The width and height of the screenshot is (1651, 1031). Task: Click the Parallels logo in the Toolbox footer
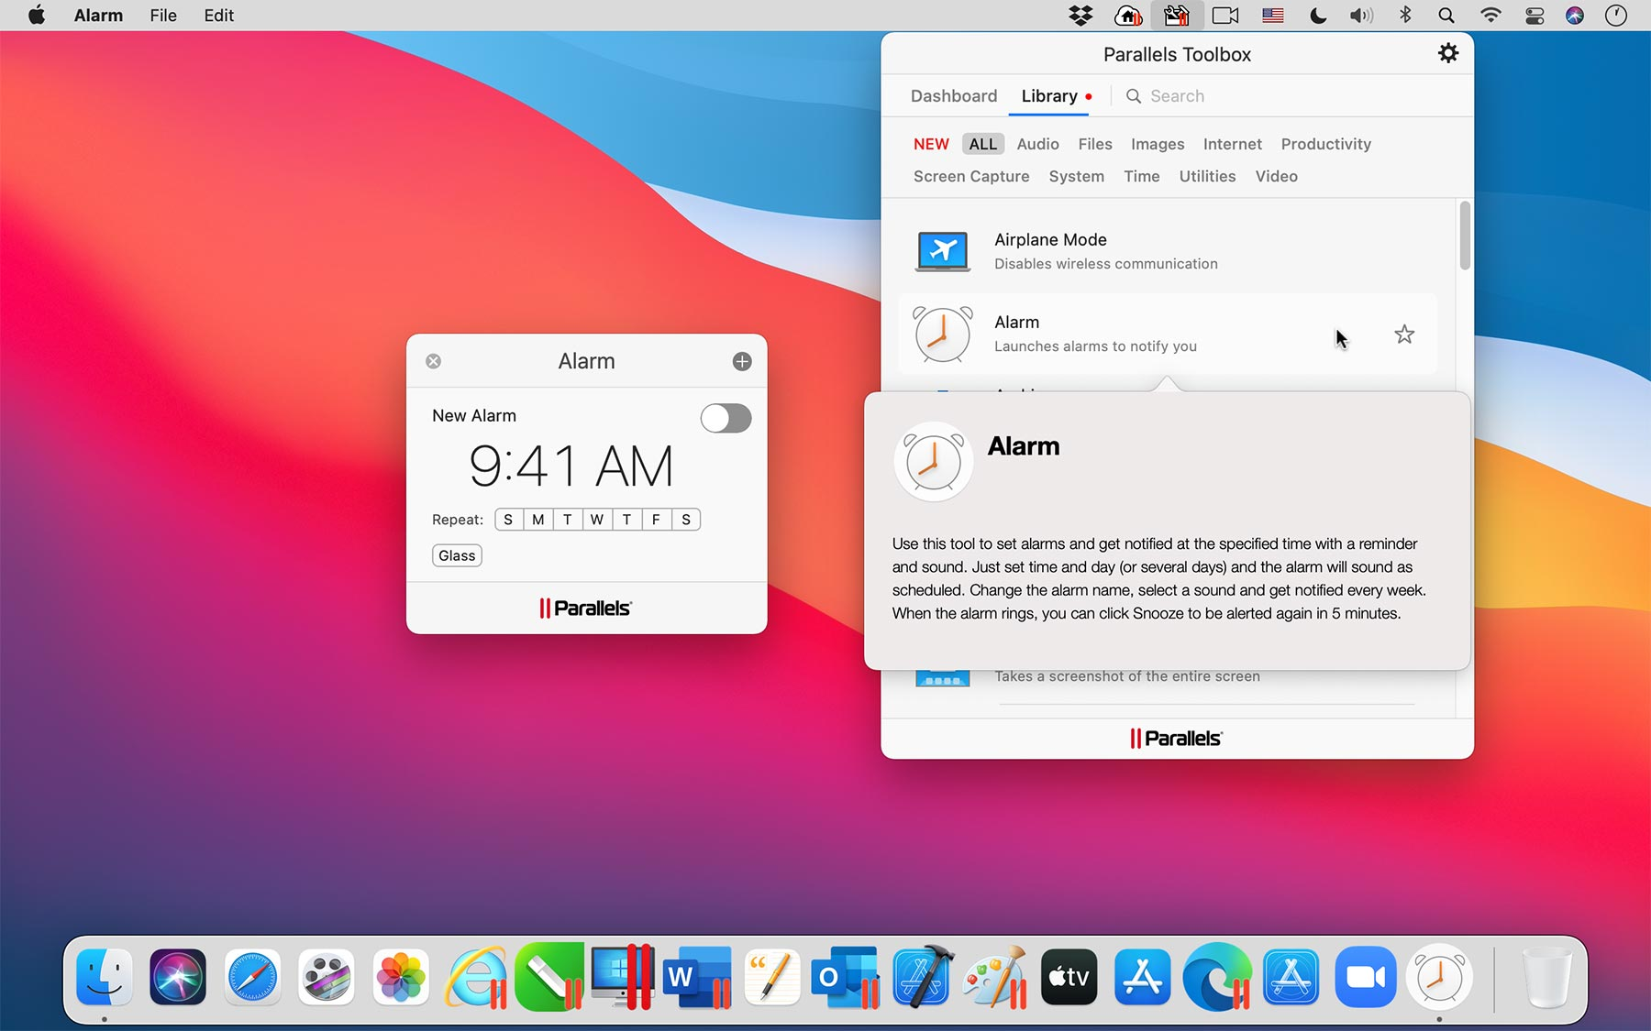1176,738
